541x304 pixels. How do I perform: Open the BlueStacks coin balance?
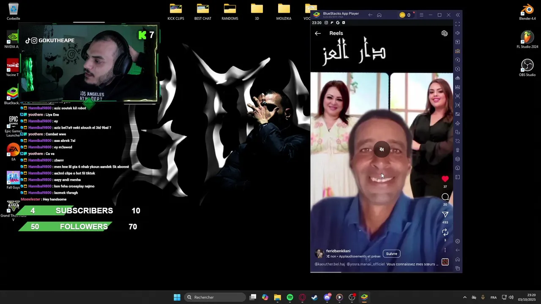point(405,15)
